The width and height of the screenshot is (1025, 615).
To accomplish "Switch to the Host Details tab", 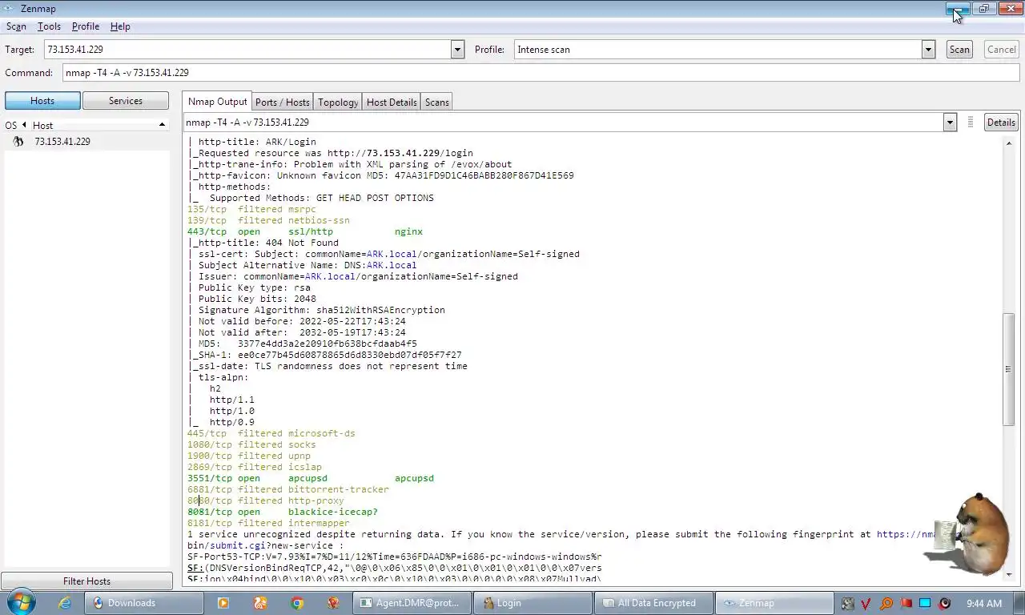I will point(392,102).
